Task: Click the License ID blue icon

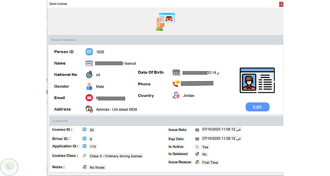Action: [84, 129]
